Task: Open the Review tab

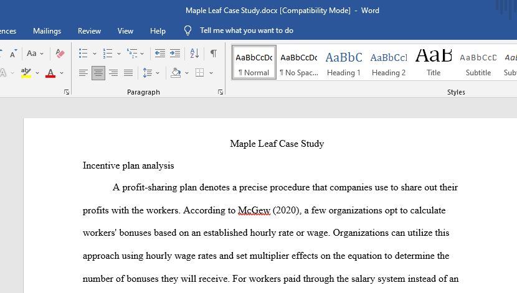Action: click(89, 31)
